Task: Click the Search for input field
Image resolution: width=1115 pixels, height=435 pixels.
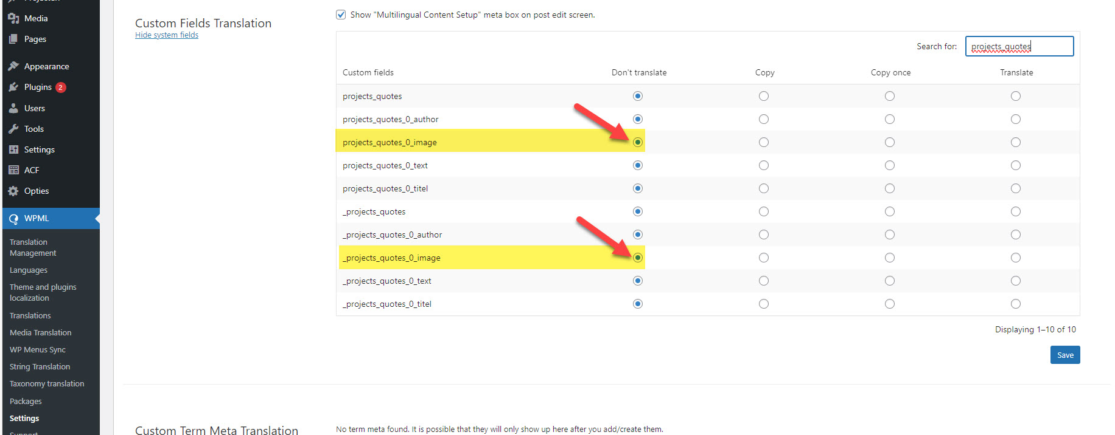Action: [1019, 46]
